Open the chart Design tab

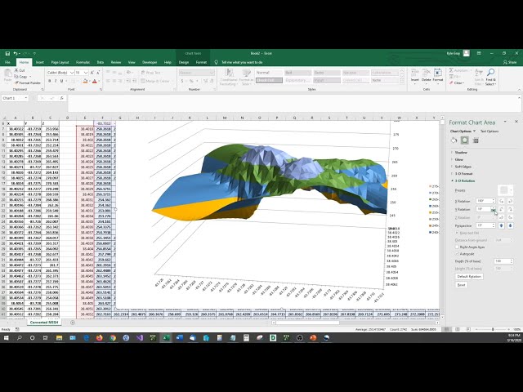pyautogui.click(x=184, y=62)
